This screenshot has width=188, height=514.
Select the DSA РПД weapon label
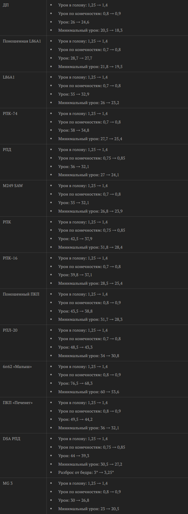coord(11,439)
